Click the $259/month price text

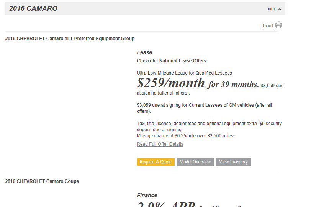171,83
